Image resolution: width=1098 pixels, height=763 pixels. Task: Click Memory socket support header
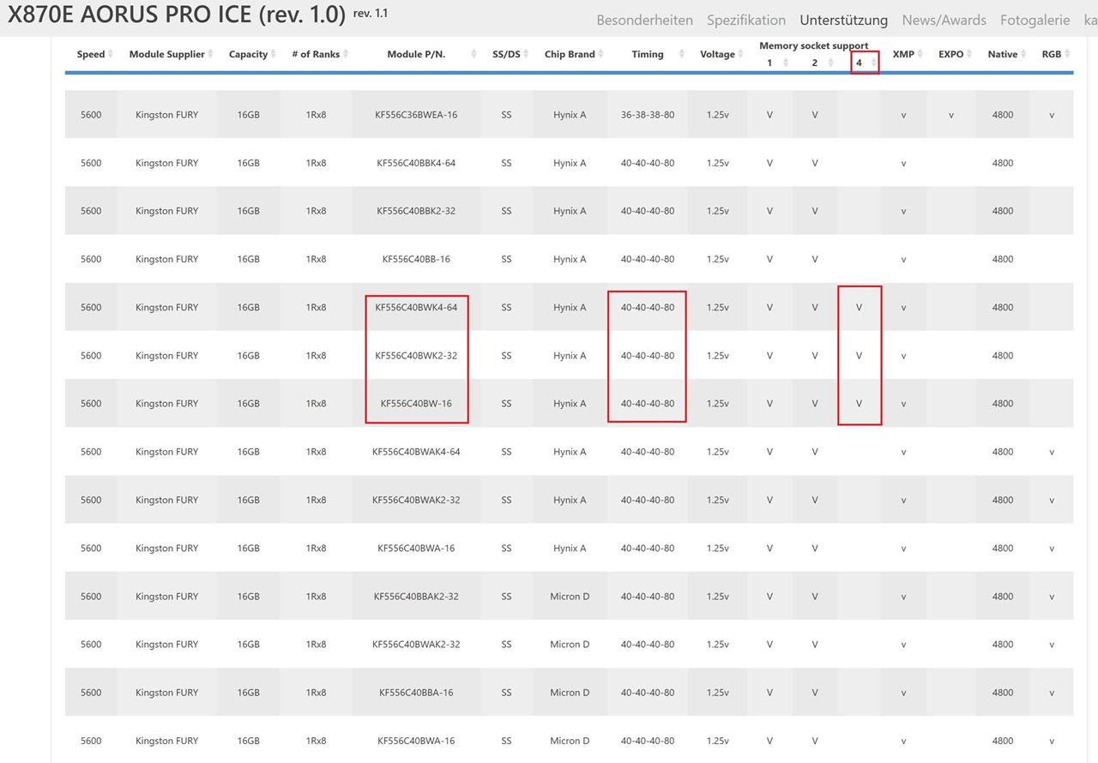click(x=813, y=45)
